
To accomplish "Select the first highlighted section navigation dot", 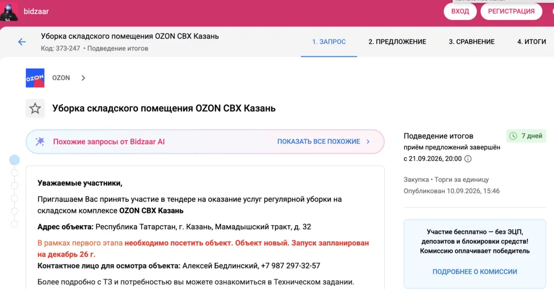I will pyautogui.click(x=15, y=160).
